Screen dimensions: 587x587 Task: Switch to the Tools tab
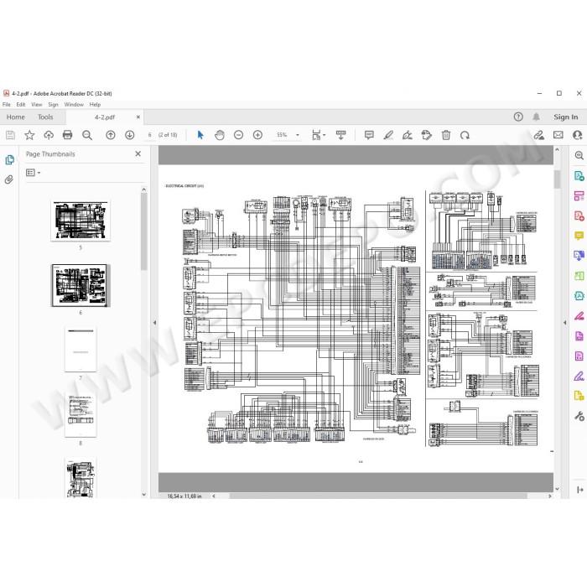(45, 117)
